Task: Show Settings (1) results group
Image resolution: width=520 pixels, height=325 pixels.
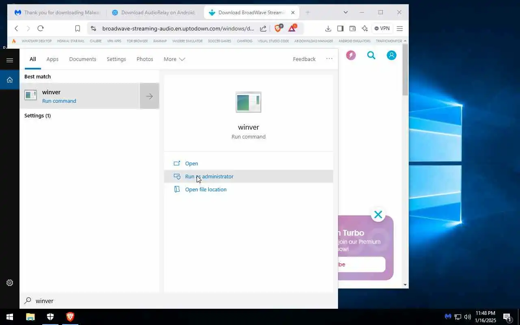Action: pos(37,115)
